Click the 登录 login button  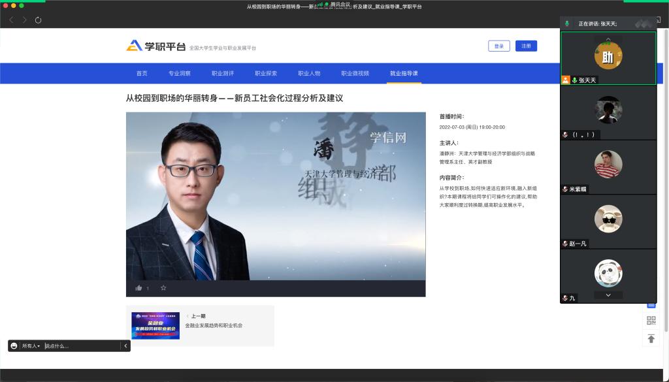click(498, 46)
